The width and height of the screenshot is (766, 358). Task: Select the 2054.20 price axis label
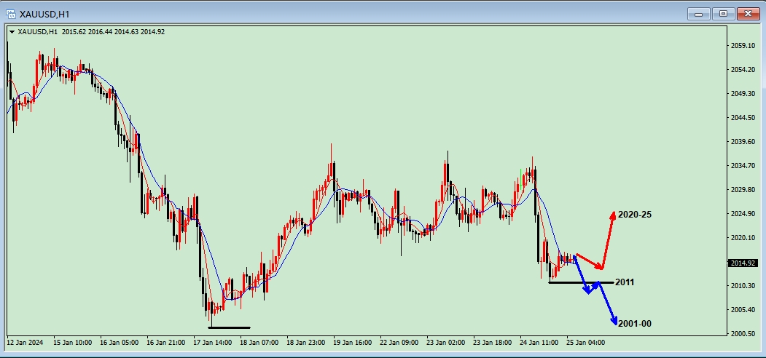point(743,70)
